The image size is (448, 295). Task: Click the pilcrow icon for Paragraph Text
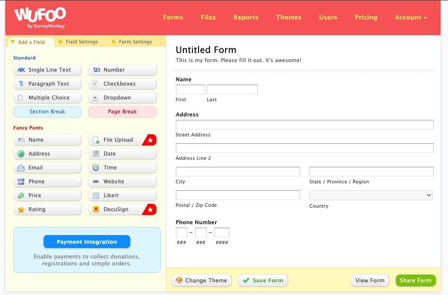21,83
